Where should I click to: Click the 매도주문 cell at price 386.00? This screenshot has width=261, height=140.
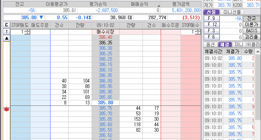click(x=40, y=81)
